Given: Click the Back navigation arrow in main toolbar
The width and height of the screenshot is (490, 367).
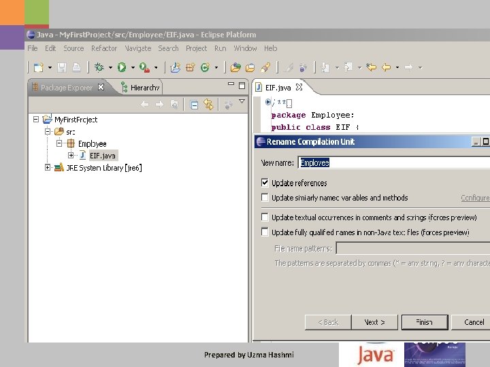Looking at the screenshot, I should 387,67.
